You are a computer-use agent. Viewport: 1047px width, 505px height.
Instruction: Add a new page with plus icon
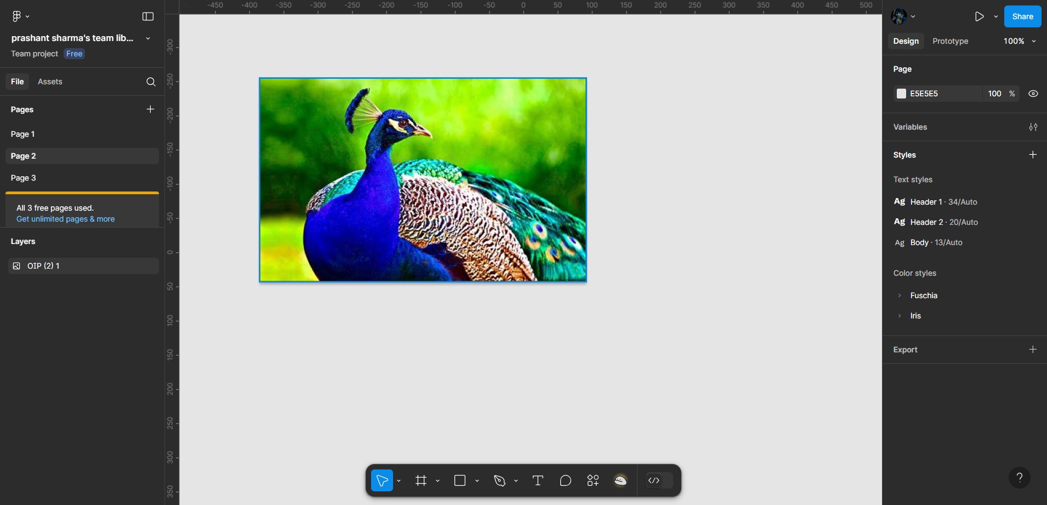[x=150, y=109]
